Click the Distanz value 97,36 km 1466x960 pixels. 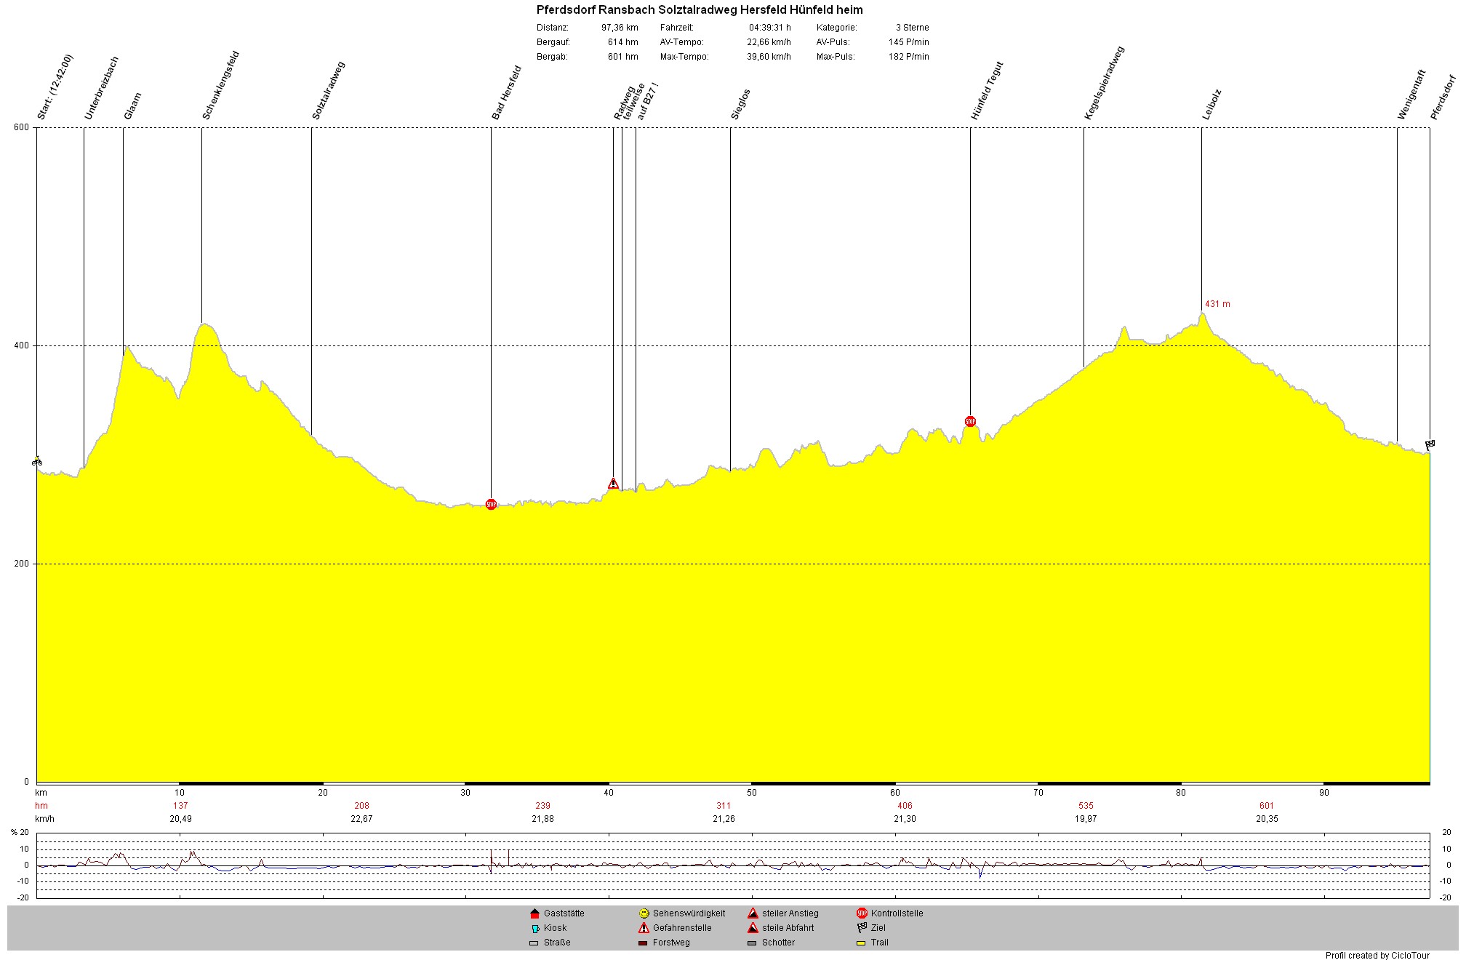(x=620, y=28)
